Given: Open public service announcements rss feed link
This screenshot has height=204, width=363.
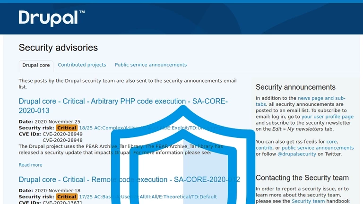Looking at the screenshot, I should click(318, 148).
